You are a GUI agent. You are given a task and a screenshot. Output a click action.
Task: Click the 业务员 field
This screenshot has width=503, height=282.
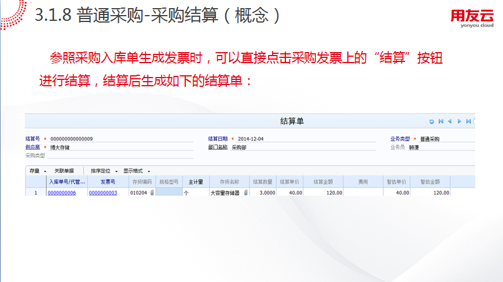pyautogui.click(x=441, y=147)
